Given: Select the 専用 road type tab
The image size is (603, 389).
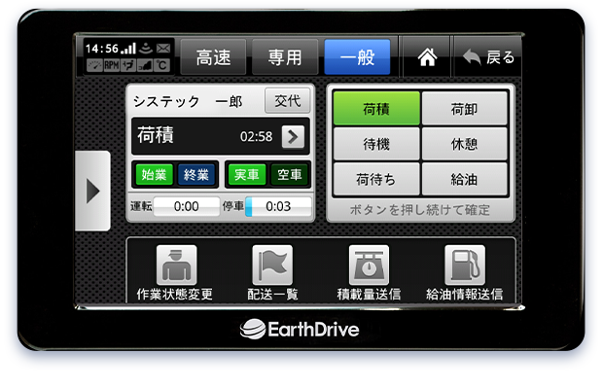Looking at the screenshot, I should pyautogui.click(x=285, y=57).
